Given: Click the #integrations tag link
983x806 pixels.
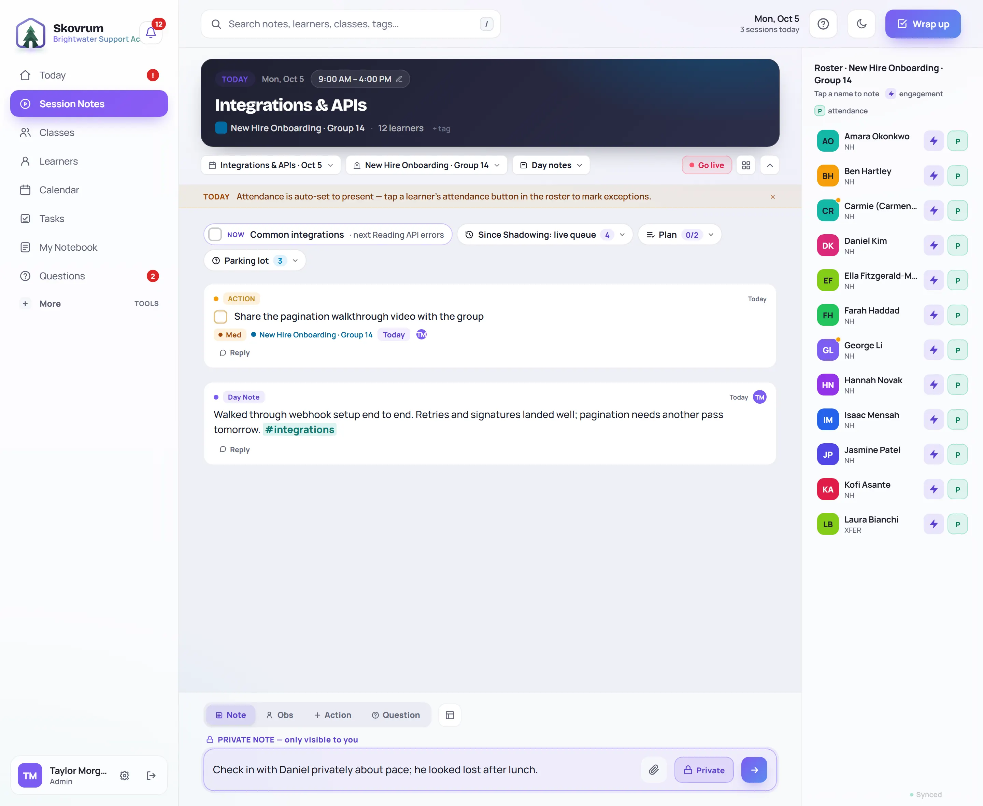Looking at the screenshot, I should point(300,429).
